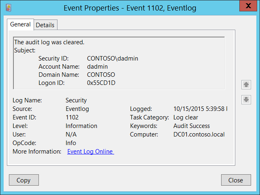
Task: Click the Close button at bottom right
Action: coord(235,180)
